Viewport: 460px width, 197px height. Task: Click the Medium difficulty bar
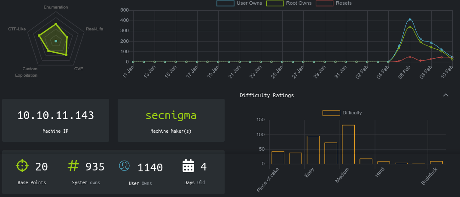pyautogui.click(x=348, y=144)
